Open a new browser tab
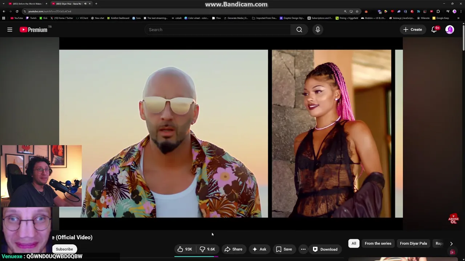The height and width of the screenshot is (261, 465). 96,4
